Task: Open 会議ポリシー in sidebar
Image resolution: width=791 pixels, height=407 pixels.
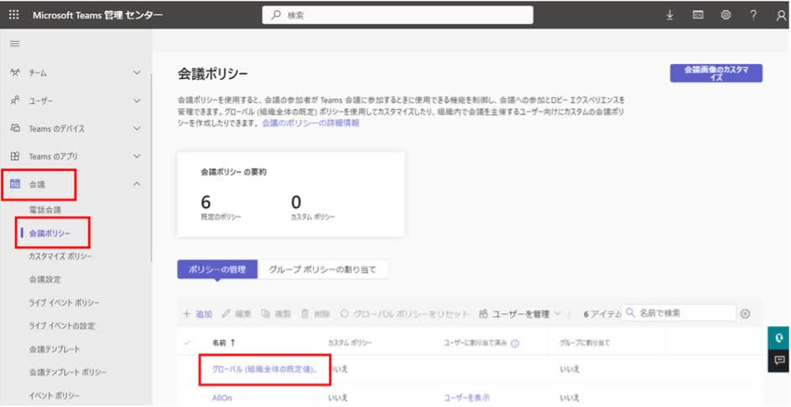Action: (49, 233)
